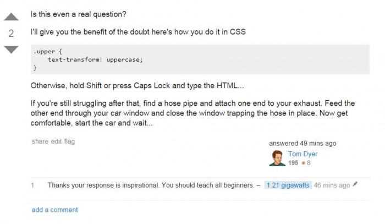Click the '46 mins ago' comment timestamp
385x224 pixels.
coord(332,185)
